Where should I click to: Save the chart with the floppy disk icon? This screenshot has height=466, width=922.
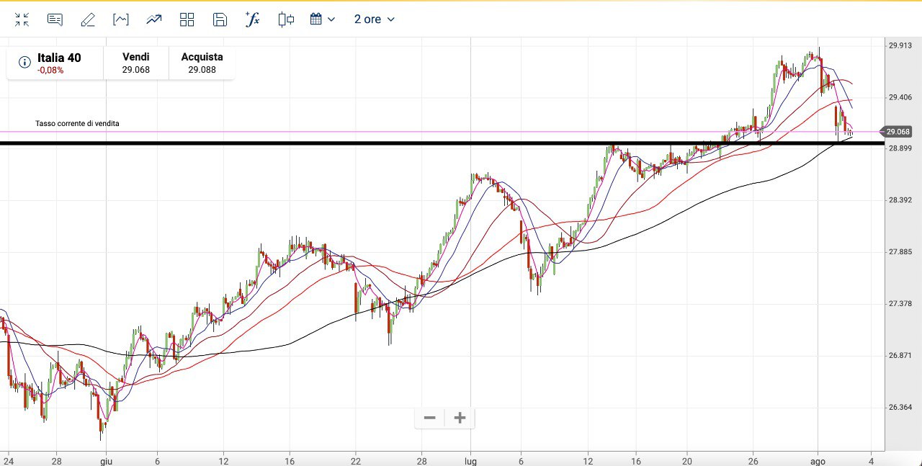coord(220,19)
